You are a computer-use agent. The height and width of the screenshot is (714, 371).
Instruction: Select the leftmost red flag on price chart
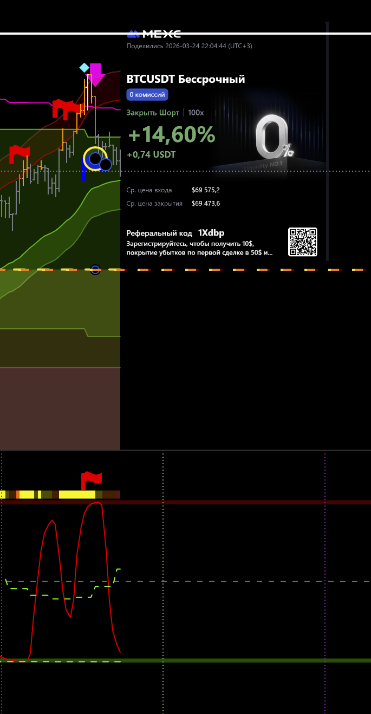19,153
